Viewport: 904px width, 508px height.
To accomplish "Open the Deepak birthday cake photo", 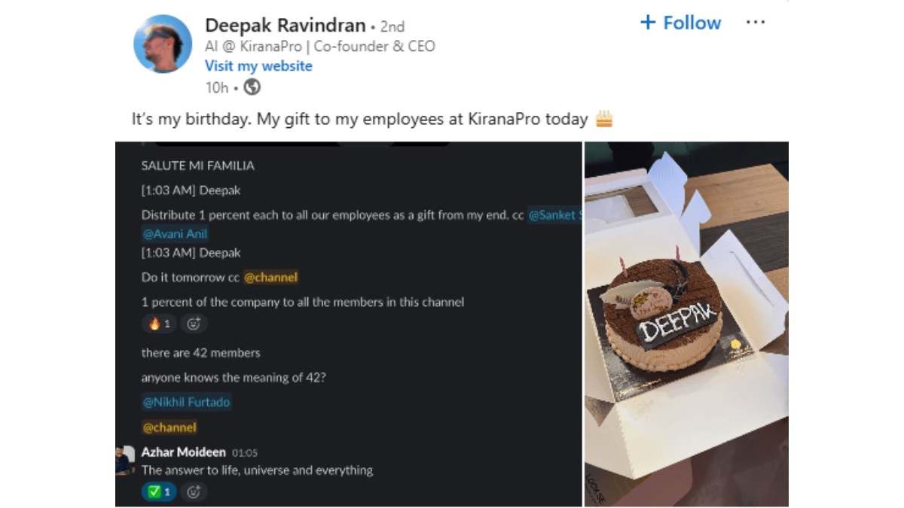I will (686, 324).
